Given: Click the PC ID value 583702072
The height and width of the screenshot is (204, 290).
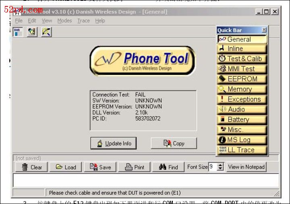Looking at the screenshot, I should 148,118.
